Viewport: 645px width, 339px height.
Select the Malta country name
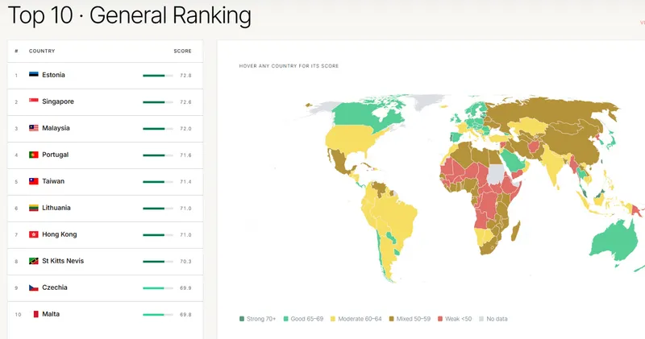point(51,314)
